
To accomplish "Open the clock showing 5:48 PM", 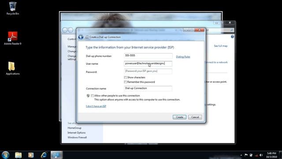I will [271, 155].
